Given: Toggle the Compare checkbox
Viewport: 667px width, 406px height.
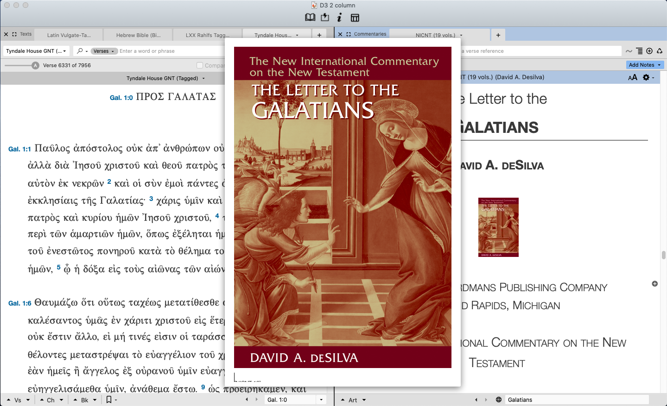Looking at the screenshot, I should pyautogui.click(x=200, y=65).
